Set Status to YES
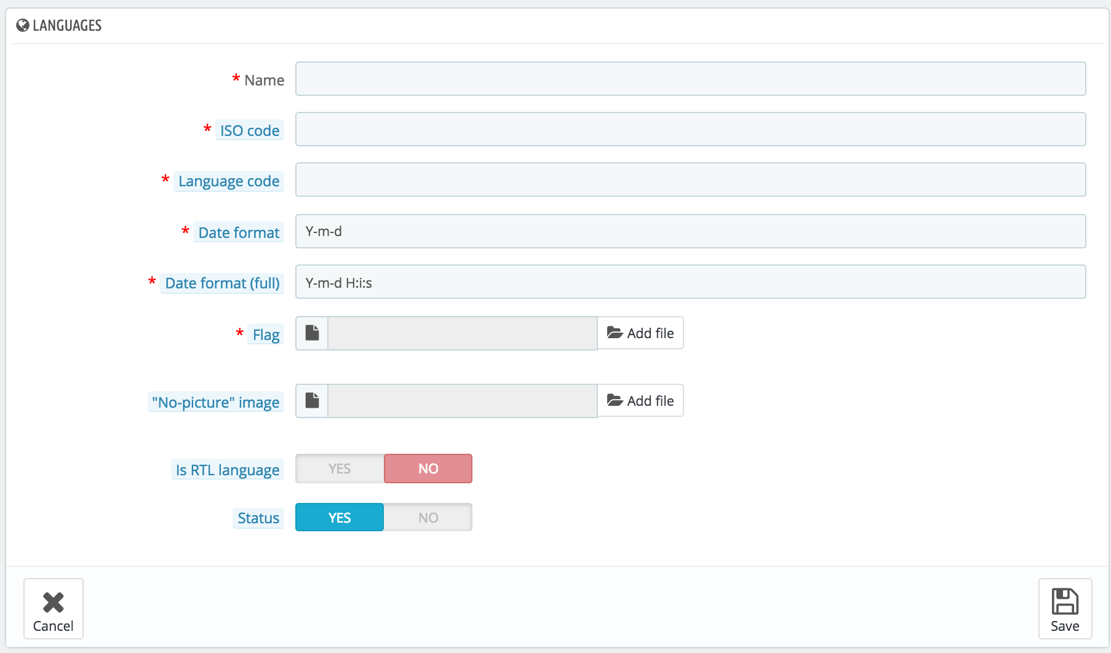Screen dimensions: 1111x653 click(340, 518)
